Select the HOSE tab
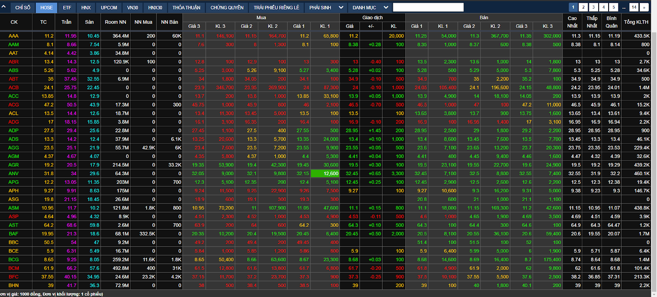This screenshot has width=657, height=297. pos(46,7)
